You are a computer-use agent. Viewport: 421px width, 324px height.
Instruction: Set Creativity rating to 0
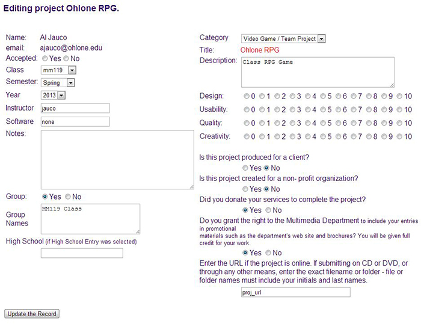pyautogui.click(x=246, y=137)
